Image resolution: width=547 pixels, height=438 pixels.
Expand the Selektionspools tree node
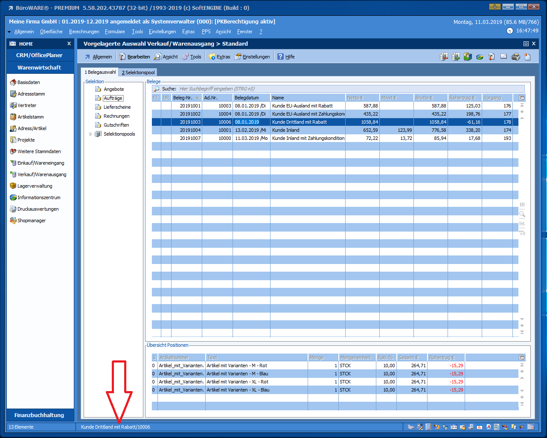pyautogui.click(x=90, y=134)
